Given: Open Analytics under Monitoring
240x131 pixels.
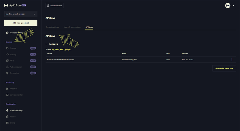Looking at the screenshot, I should (13, 89).
